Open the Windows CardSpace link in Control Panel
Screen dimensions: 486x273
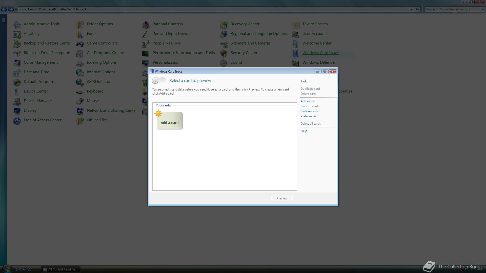320,53
